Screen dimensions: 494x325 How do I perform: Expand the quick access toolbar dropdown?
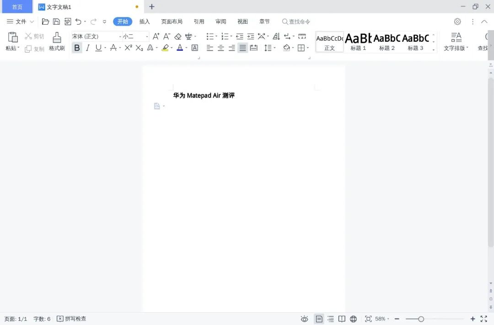(x=104, y=22)
